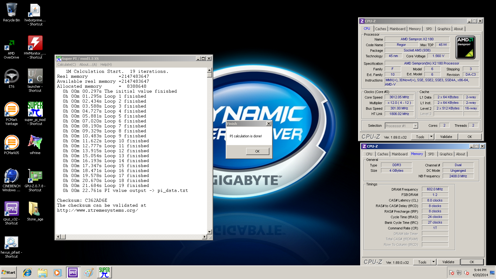Open the GPU-Z.0.7.8 shortcut icon
The width and height of the screenshot is (496, 279).
click(x=35, y=180)
